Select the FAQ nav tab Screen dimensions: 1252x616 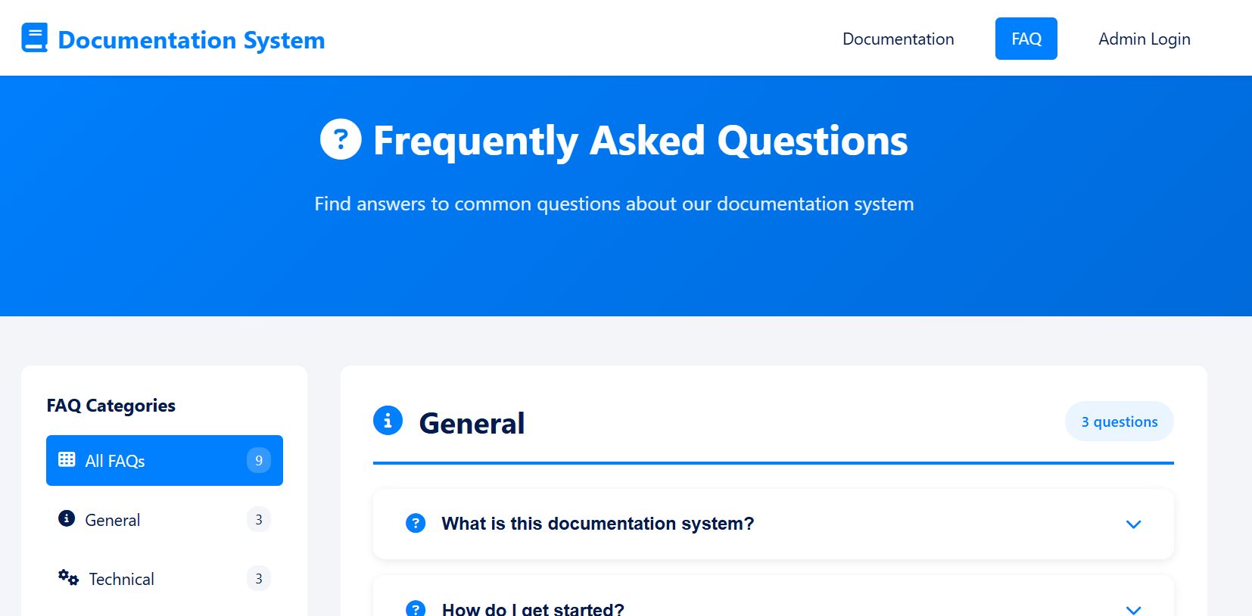(1026, 39)
